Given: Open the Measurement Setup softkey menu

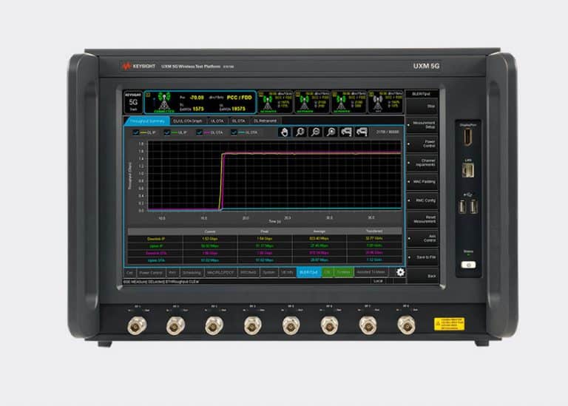Looking at the screenshot, I should click(422, 125).
